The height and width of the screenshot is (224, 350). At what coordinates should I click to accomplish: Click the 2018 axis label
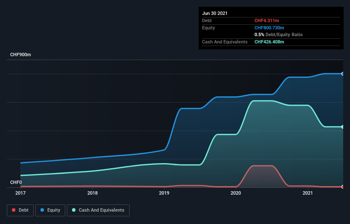pyautogui.click(x=93, y=193)
